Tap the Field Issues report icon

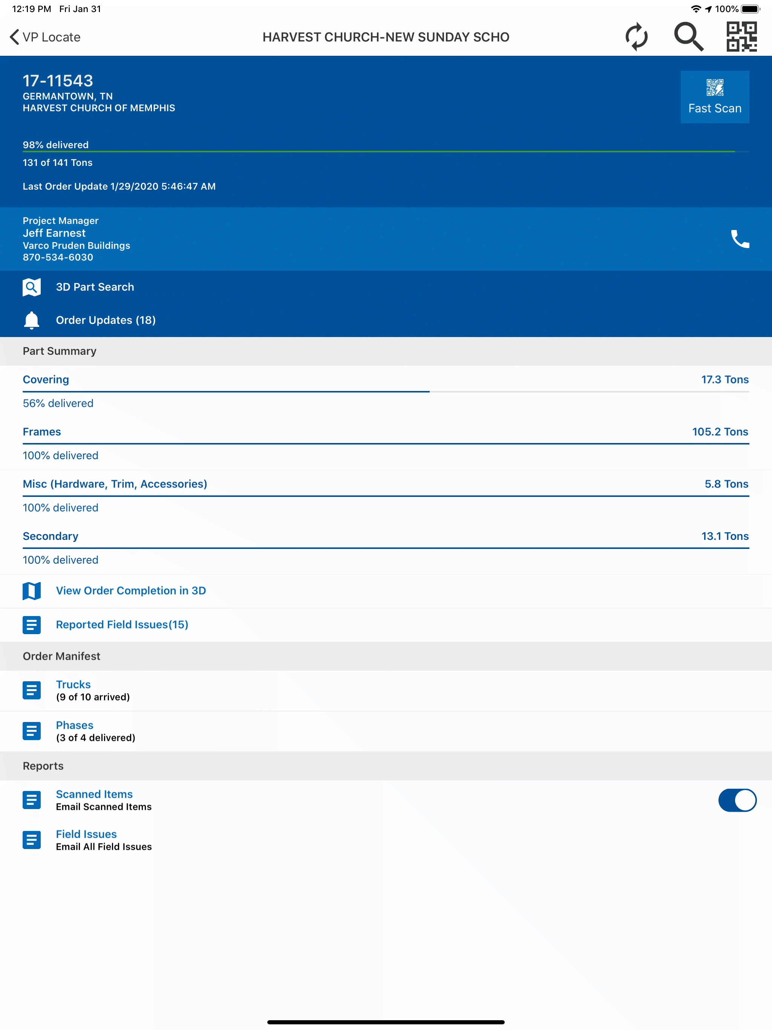click(32, 840)
